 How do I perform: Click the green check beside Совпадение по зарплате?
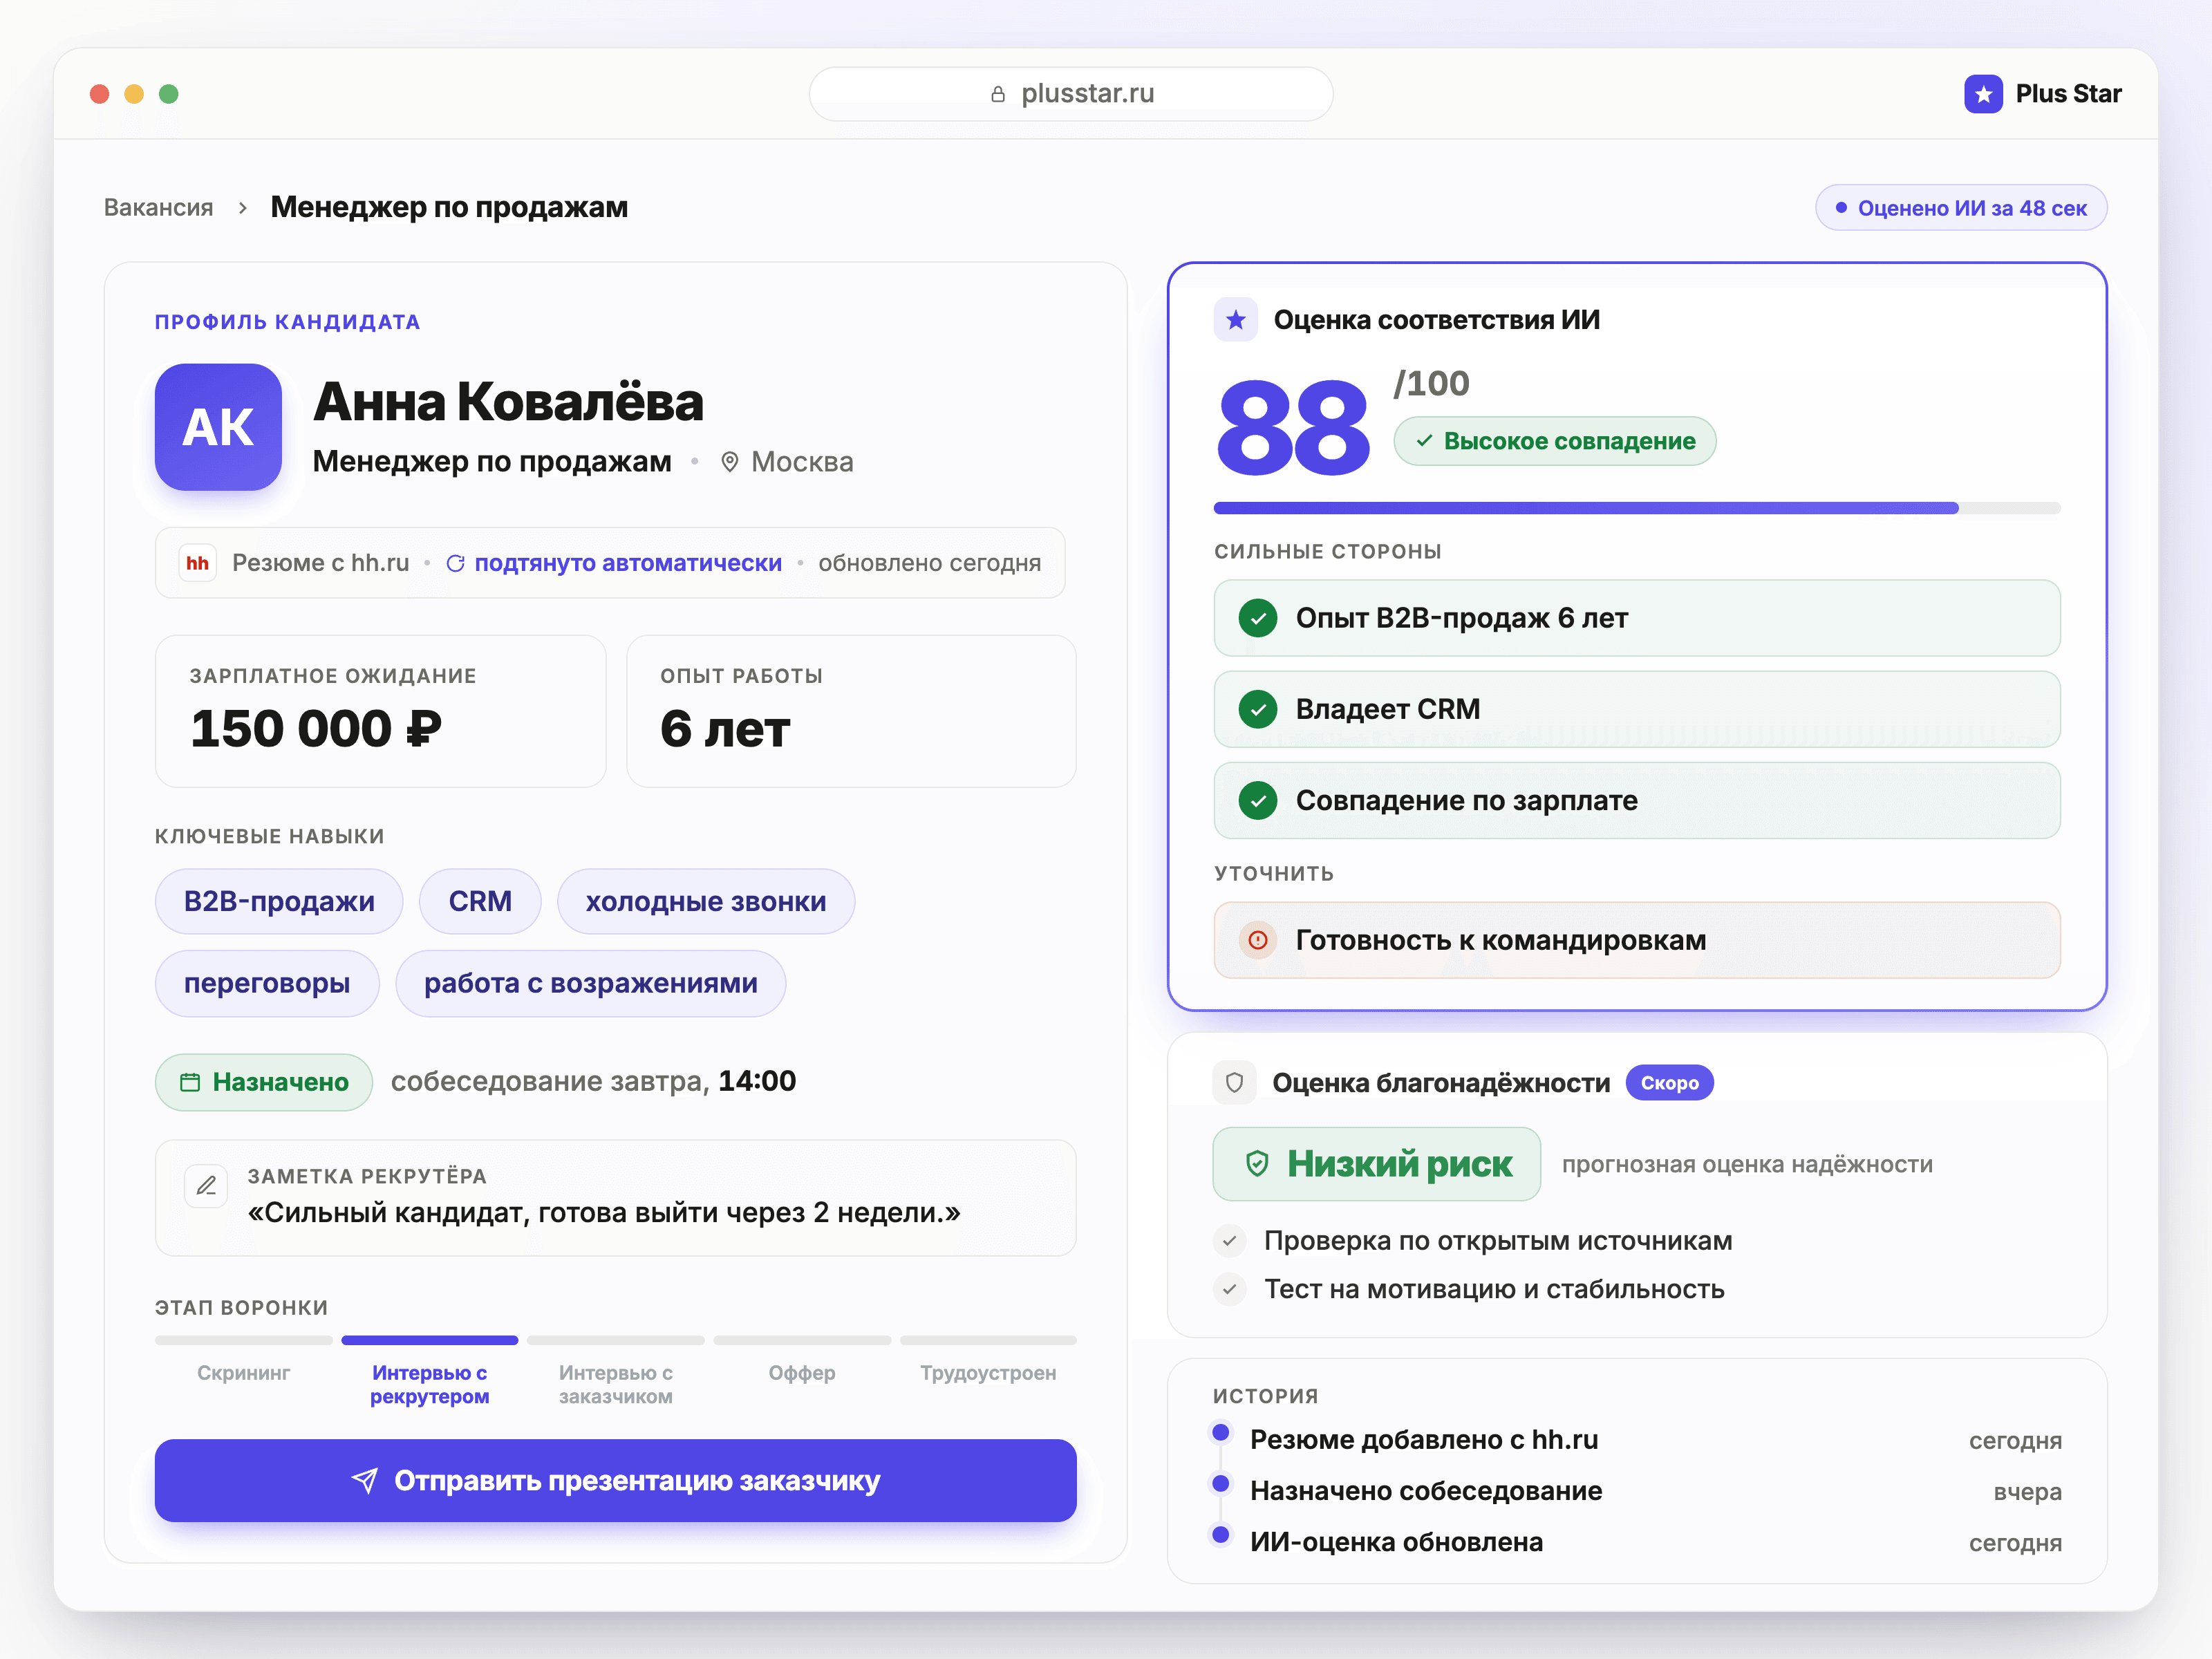tap(1258, 800)
